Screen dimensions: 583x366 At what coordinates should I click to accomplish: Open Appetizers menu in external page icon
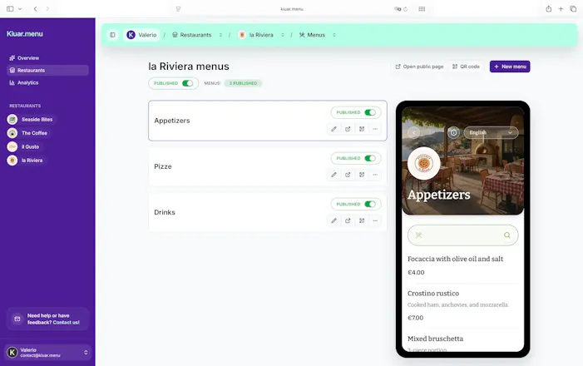click(348, 129)
